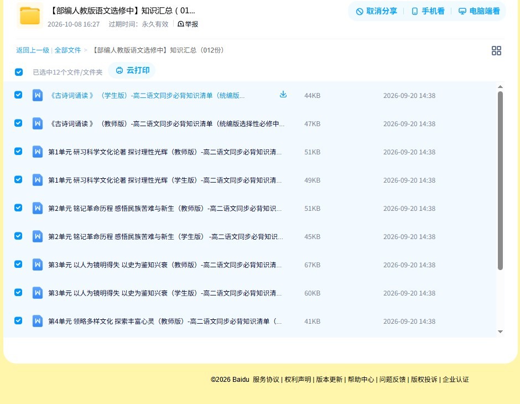Click Word icon of 第4单元 教师版 file
The image size is (520, 404).
tap(38, 321)
